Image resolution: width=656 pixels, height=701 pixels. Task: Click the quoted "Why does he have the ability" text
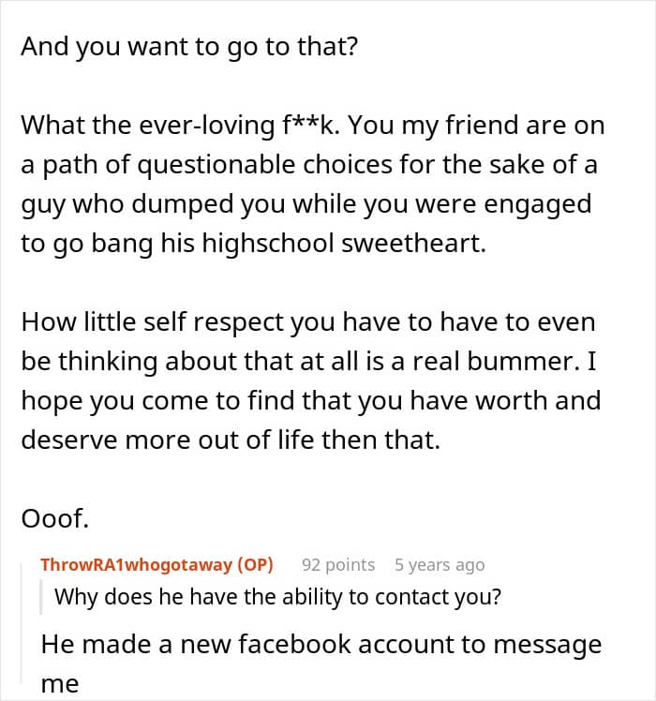point(277,597)
